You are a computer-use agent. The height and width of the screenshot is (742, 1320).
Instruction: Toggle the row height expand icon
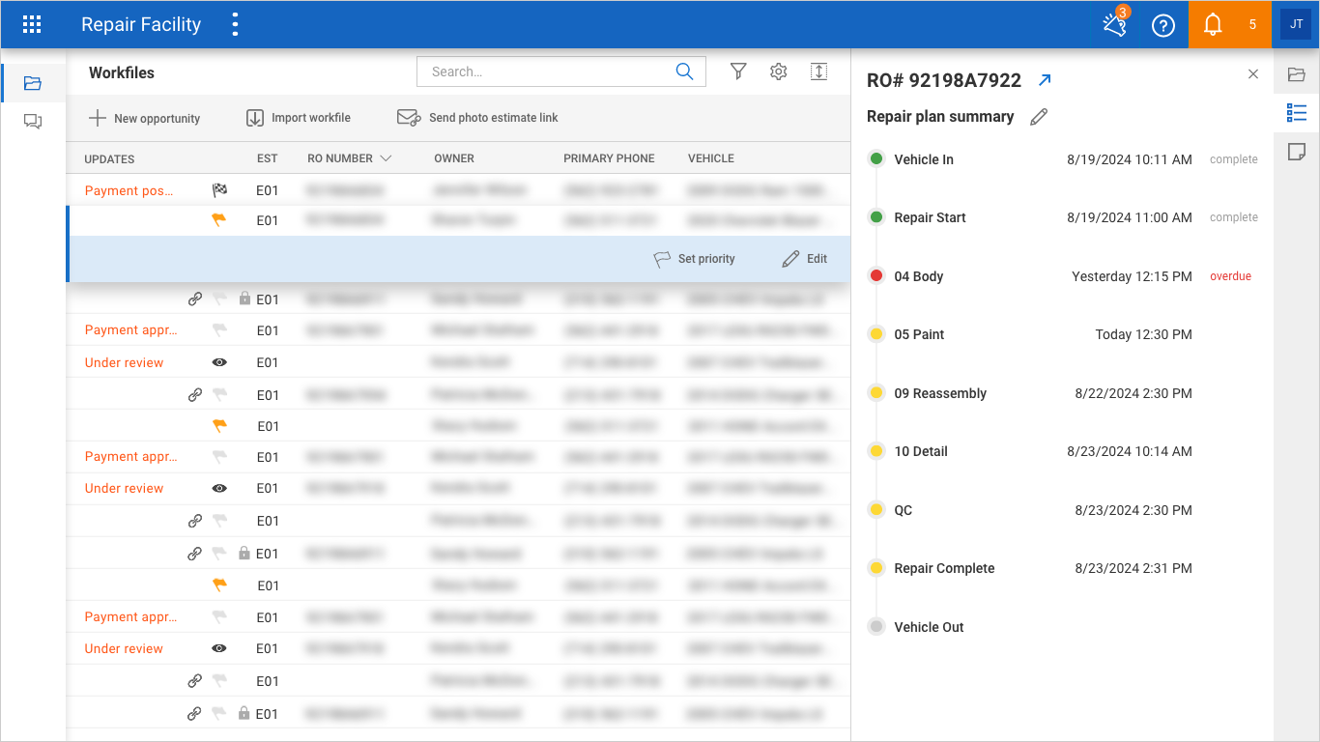(819, 71)
